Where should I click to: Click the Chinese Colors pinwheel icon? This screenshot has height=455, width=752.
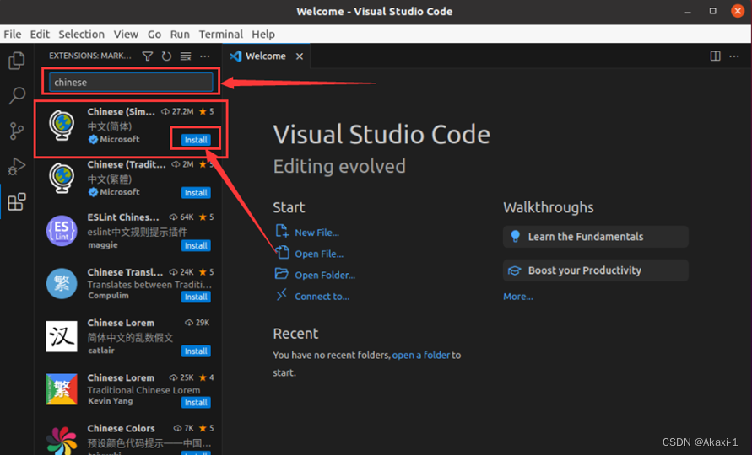[62, 441]
